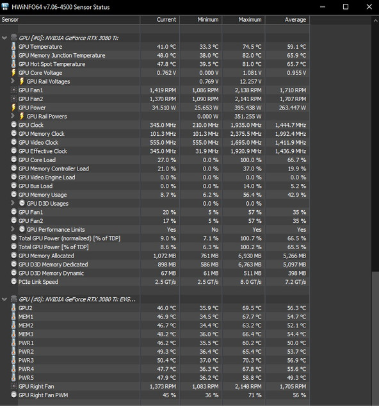
Task: Expand GPU Performance Limits row
Action: pyautogui.click(x=13, y=229)
